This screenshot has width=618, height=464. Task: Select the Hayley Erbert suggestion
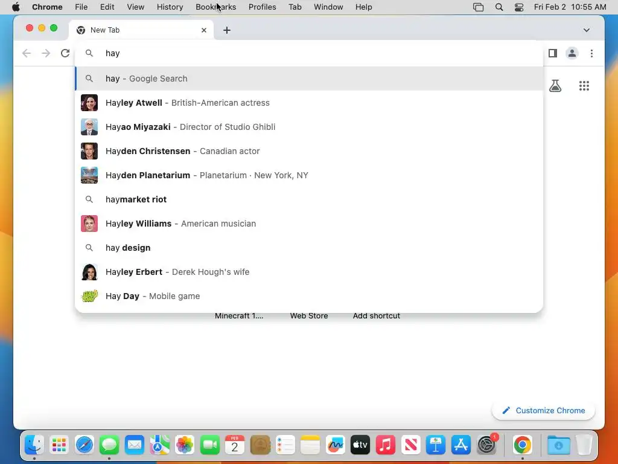[308, 272]
